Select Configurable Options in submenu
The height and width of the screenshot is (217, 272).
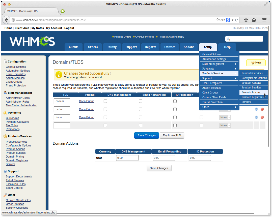point(253,78)
